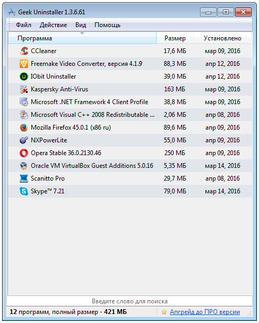Click the 163 МБ size of Kaspersky
The image size is (259, 323).
pos(175,89)
